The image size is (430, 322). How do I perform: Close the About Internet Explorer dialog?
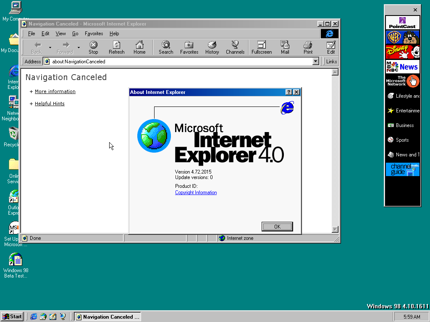(x=296, y=92)
